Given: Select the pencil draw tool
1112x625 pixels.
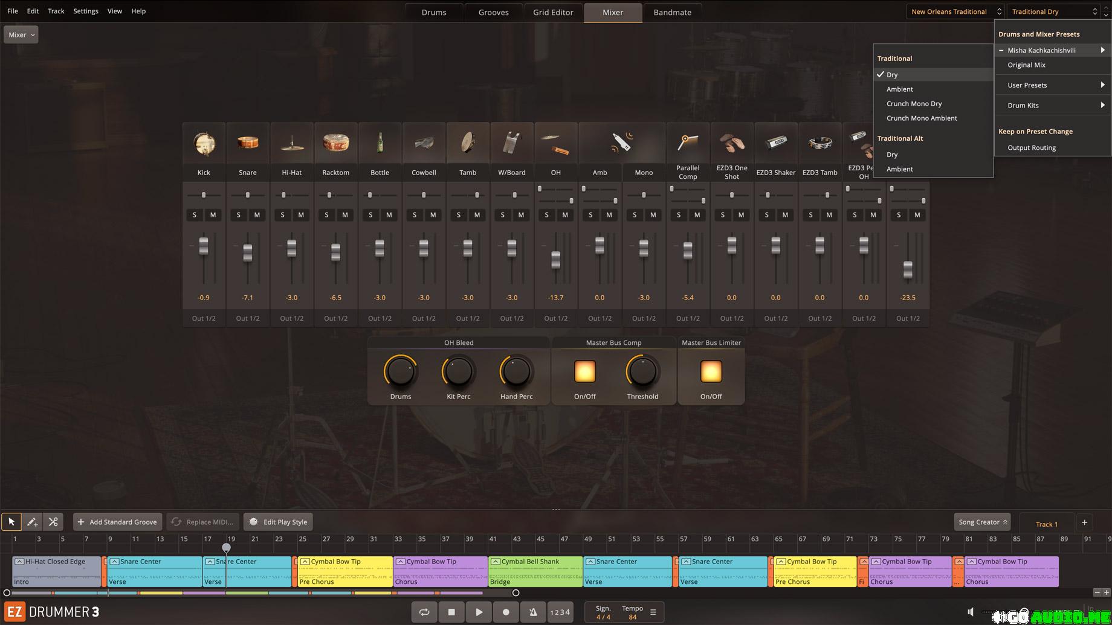Looking at the screenshot, I should [32, 522].
